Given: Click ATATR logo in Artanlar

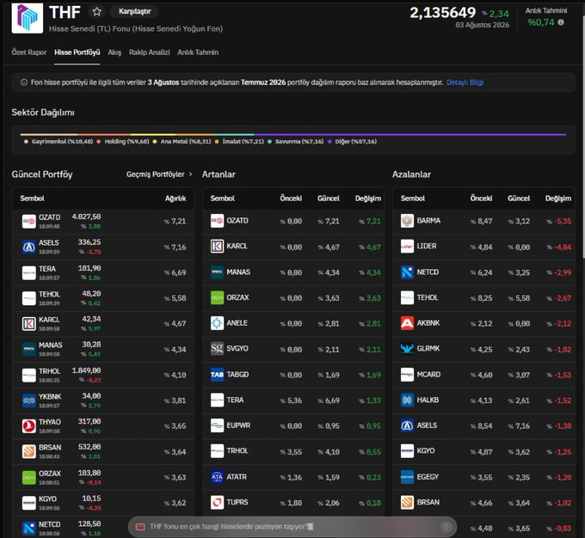Looking at the screenshot, I should point(217,477).
